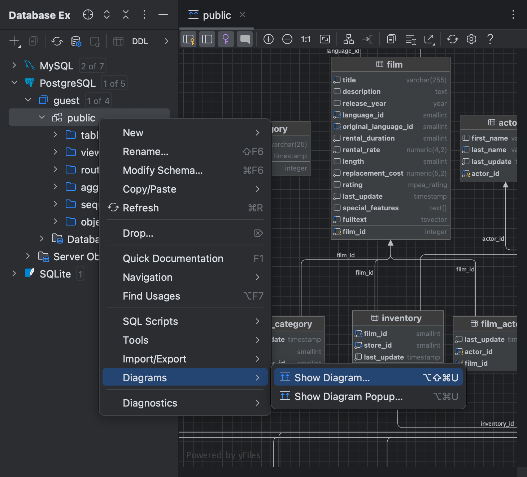The image size is (527, 477).
Task: Fit the diagram to the window
Action: pyautogui.click(x=325, y=39)
